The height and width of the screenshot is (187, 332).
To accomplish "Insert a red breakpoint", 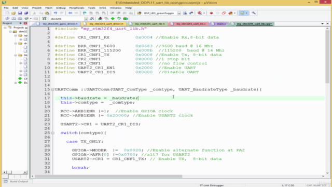I will coord(211,13).
